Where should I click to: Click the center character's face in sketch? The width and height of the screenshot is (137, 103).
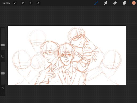[66, 57]
